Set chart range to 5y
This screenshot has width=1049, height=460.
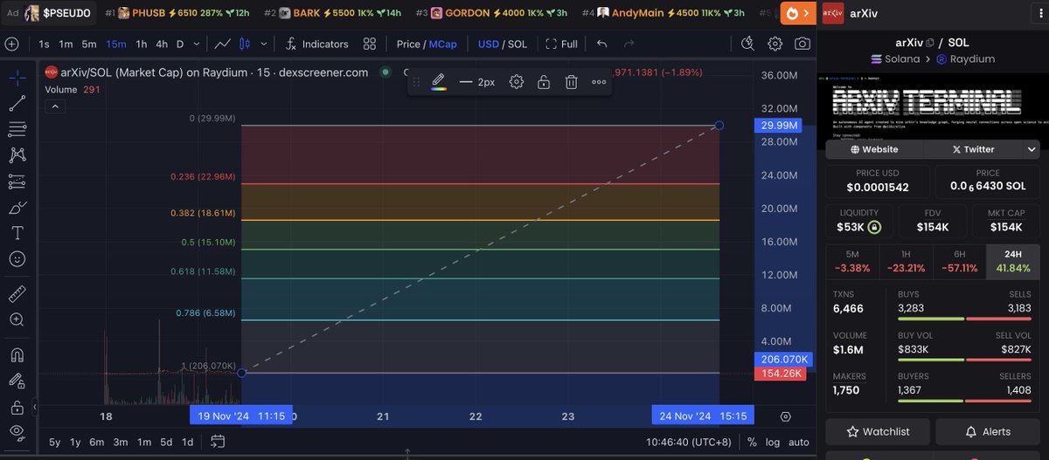click(x=54, y=442)
